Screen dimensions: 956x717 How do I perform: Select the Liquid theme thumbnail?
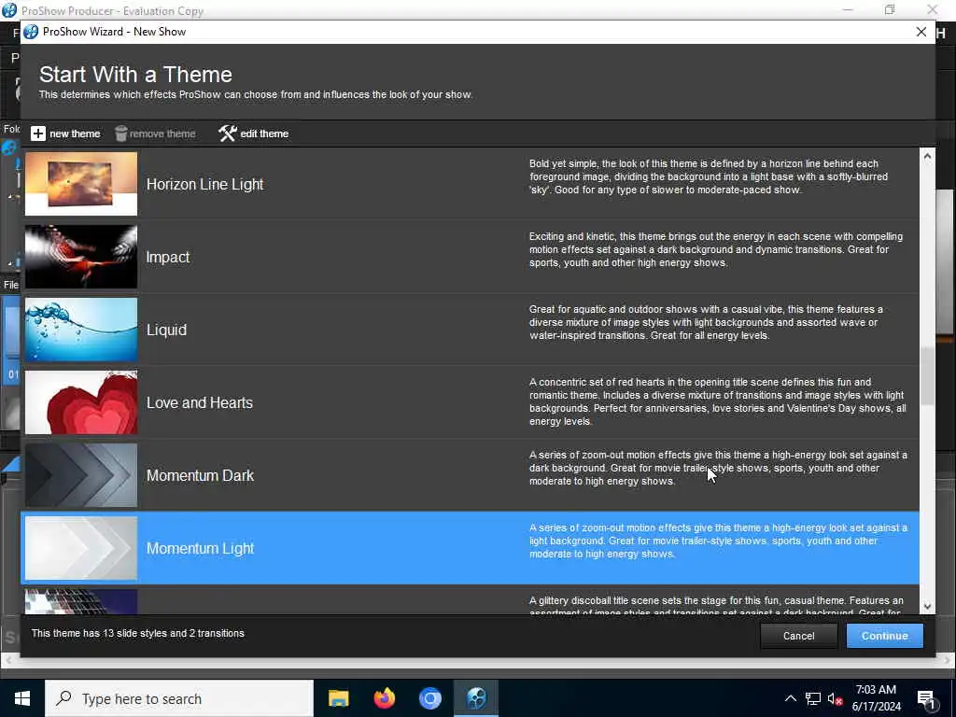[x=81, y=330]
